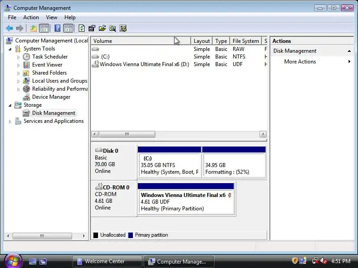Click the Refresh toolbar icon
Image resolution: width=358 pixels, height=268 pixels.
[81, 28]
